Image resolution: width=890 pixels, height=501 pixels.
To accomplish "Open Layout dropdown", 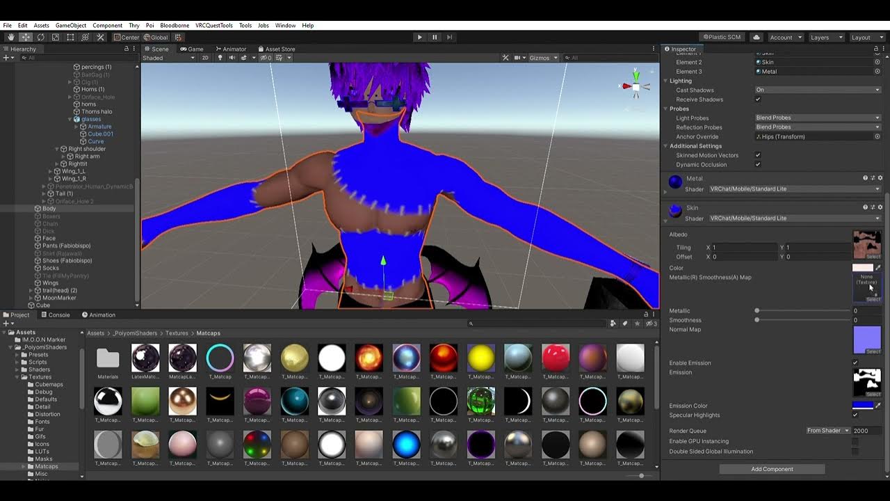I will 866,37.
